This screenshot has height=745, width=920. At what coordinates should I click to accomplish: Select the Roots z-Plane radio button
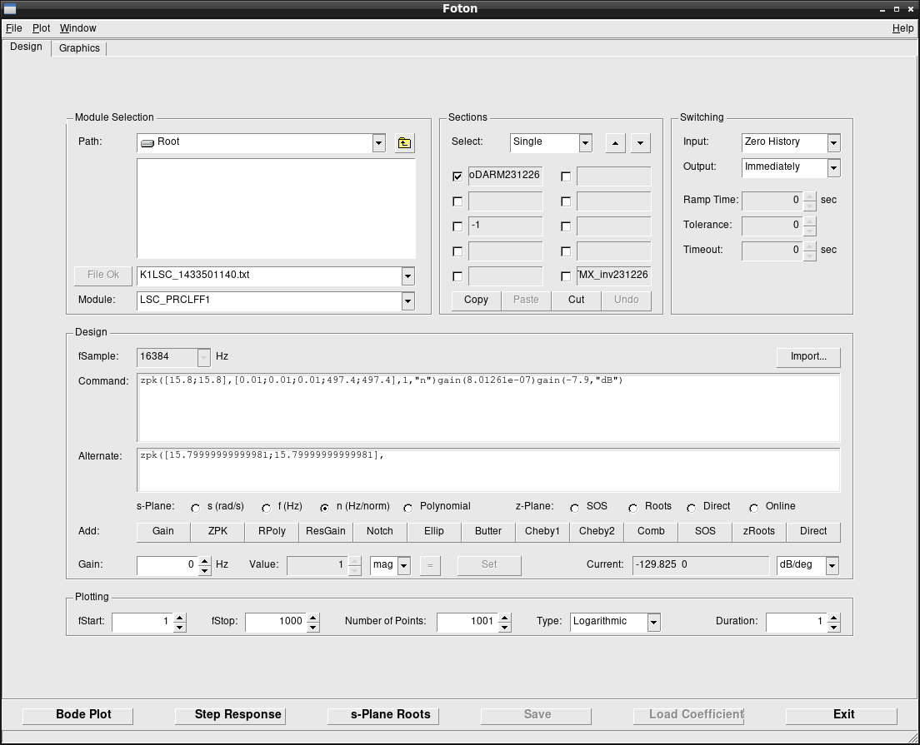coord(632,508)
